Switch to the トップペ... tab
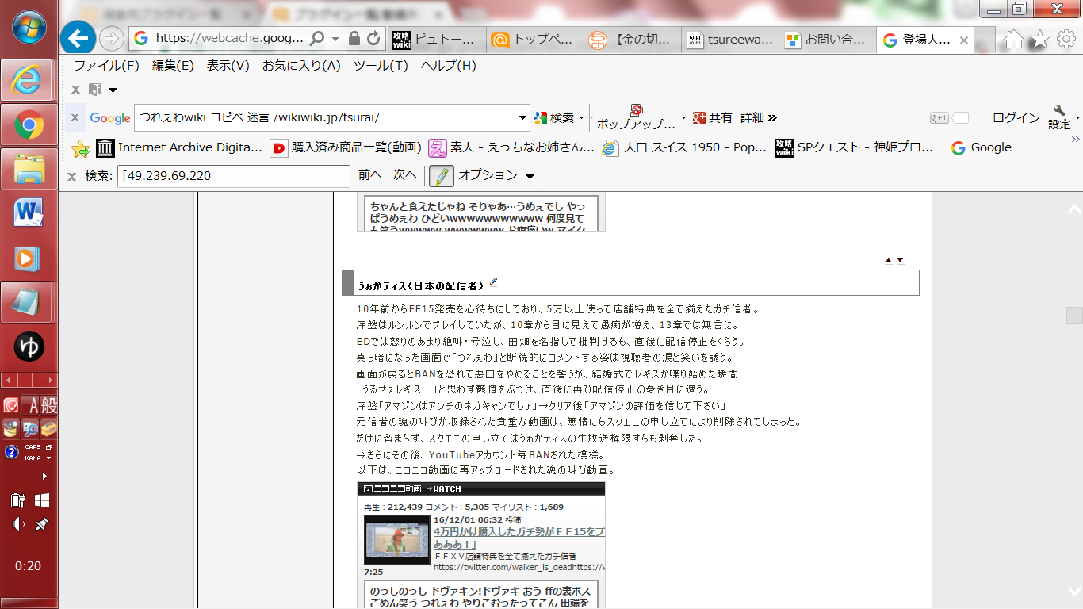The image size is (1083, 609). (x=535, y=40)
